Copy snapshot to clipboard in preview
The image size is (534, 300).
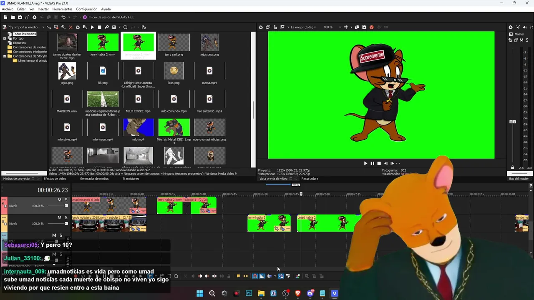(357, 27)
